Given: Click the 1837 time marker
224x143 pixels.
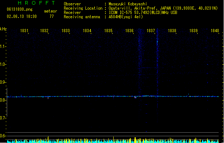Looking at the screenshot, I should click(x=151, y=31).
